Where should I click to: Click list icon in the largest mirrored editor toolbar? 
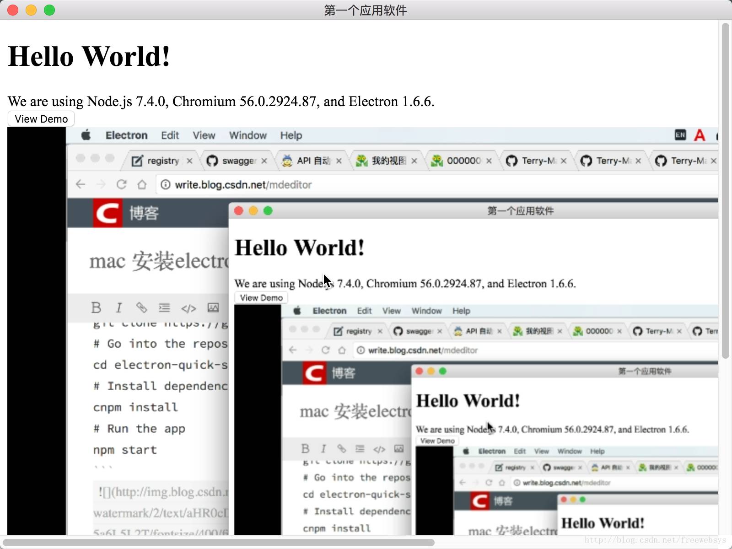click(164, 307)
